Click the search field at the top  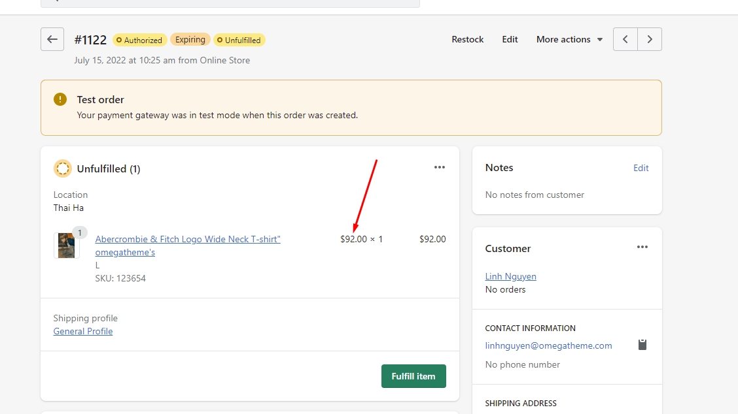point(230,2)
